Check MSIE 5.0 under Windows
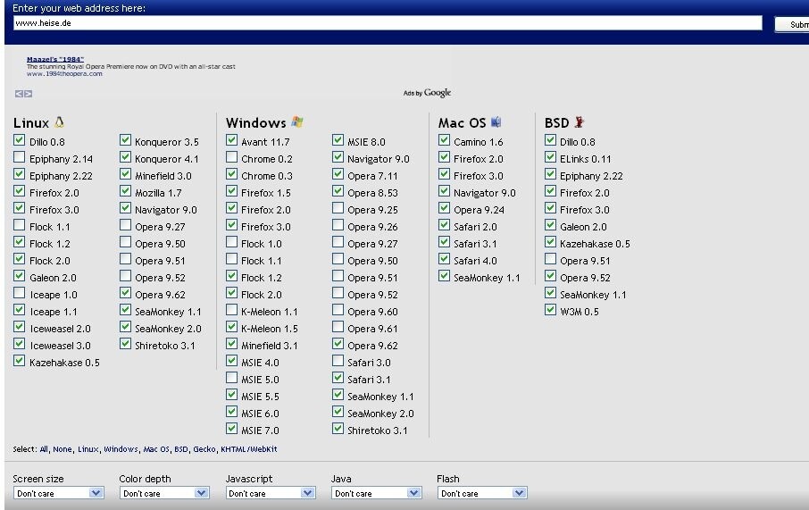The width and height of the screenshot is (809, 510). pyautogui.click(x=231, y=378)
